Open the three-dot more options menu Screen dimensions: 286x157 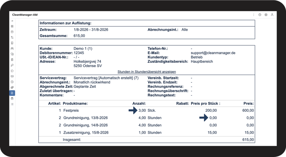254,15
